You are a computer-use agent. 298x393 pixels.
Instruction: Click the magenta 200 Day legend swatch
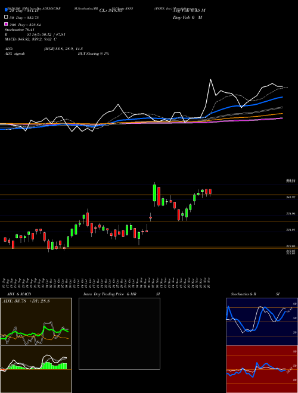(6, 24)
